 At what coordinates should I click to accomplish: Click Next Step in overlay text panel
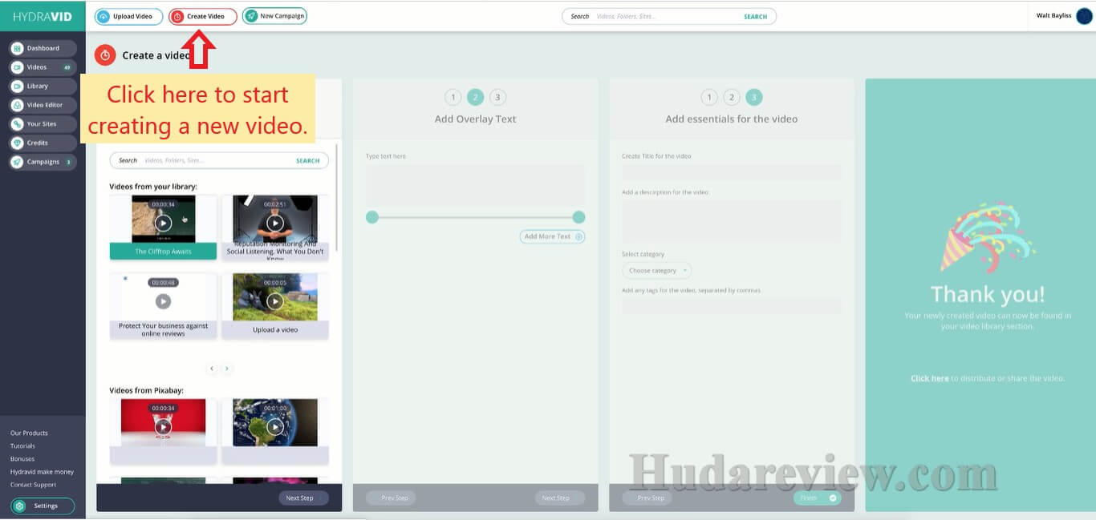(560, 498)
